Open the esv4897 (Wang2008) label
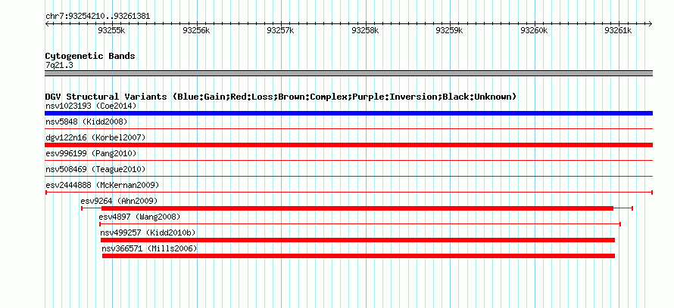Viewport: 674px width, 308px height. (139, 217)
